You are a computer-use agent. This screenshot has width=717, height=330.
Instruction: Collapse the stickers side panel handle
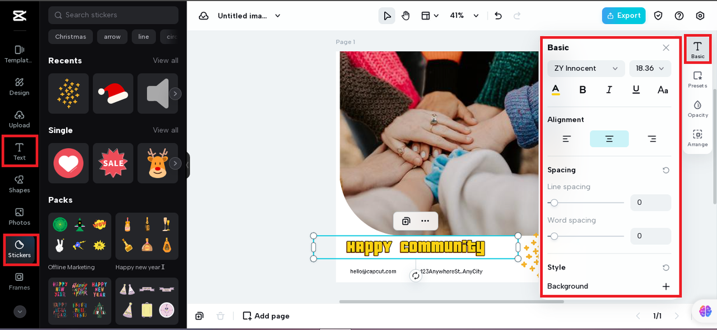(188, 166)
